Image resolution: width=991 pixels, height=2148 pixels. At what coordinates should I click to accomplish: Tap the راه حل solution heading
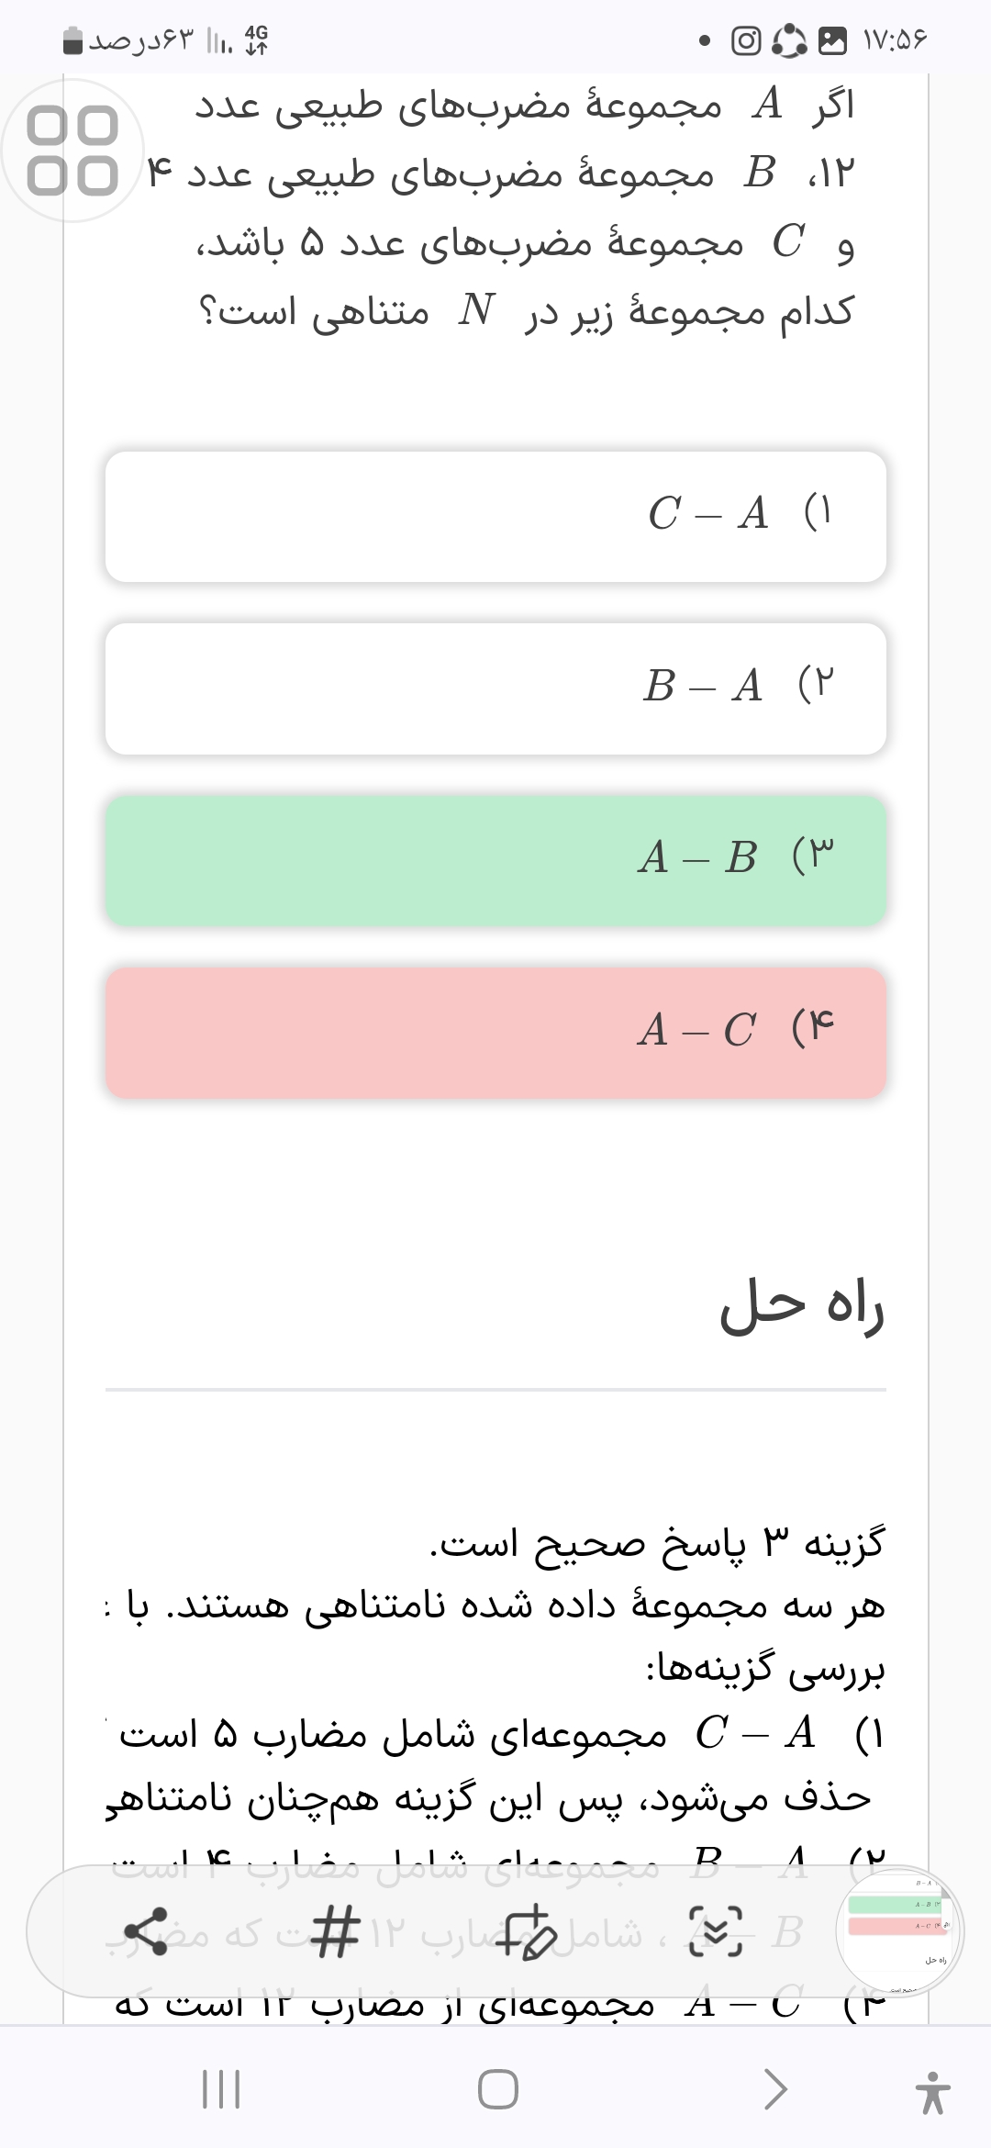801,1305
